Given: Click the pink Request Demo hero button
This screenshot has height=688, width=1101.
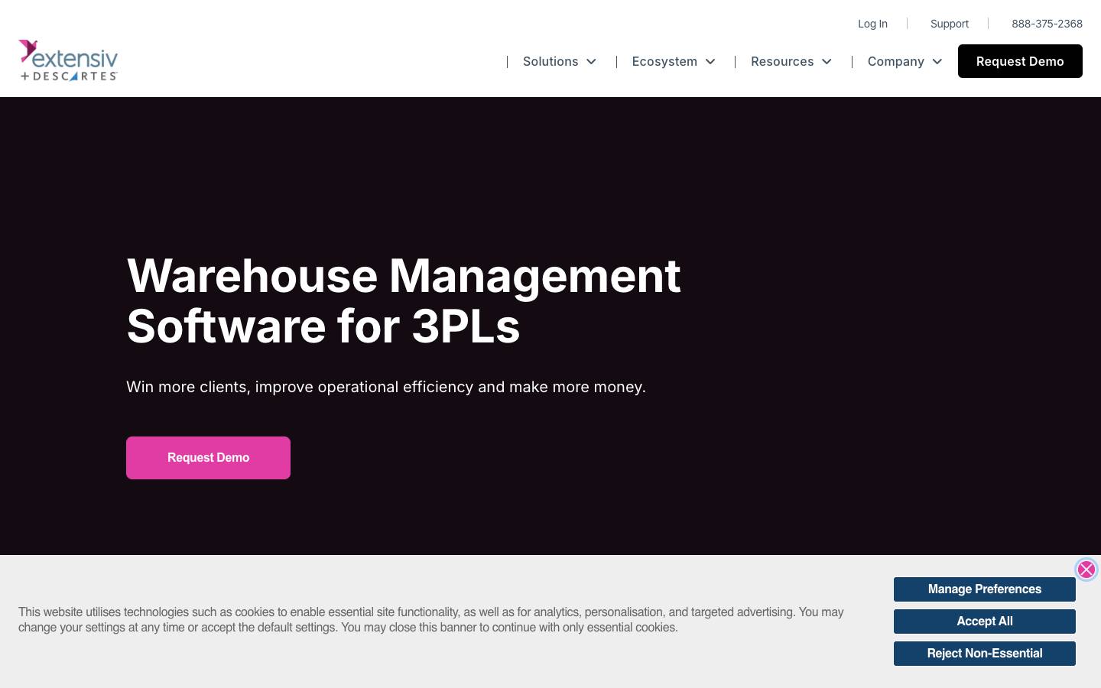Looking at the screenshot, I should [208, 458].
